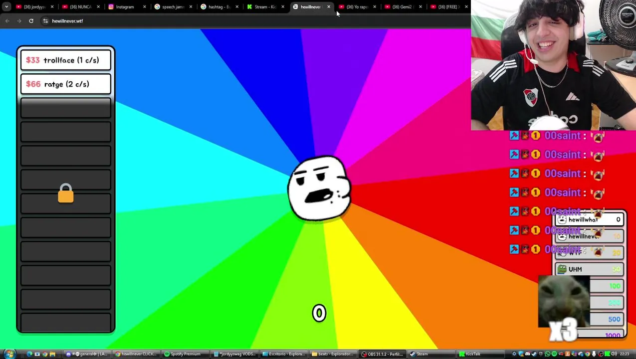Open the Windows Start menu orb
The width and height of the screenshot is (636, 359).
pos(9,354)
